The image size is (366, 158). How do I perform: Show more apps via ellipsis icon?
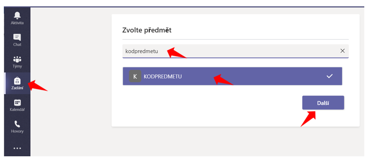click(17, 148)
